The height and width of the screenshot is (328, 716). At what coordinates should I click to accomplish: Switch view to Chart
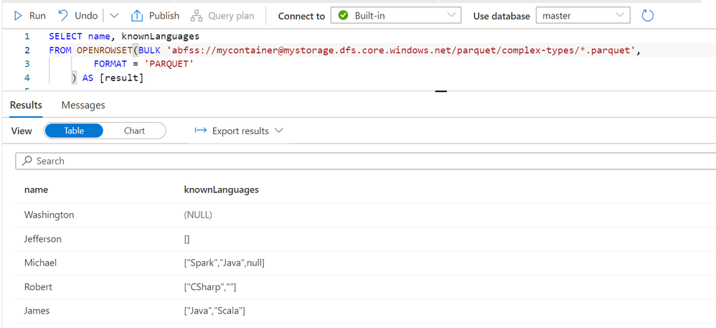pos(134,131)
